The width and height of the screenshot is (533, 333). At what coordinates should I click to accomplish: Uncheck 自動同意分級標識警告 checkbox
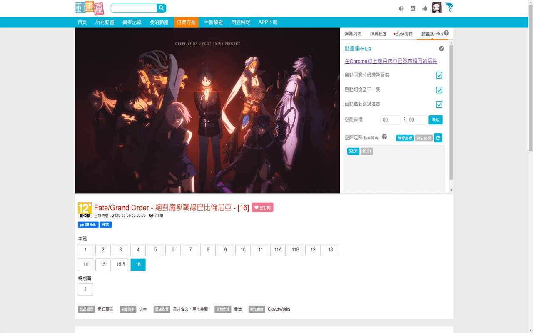(439, 75)
